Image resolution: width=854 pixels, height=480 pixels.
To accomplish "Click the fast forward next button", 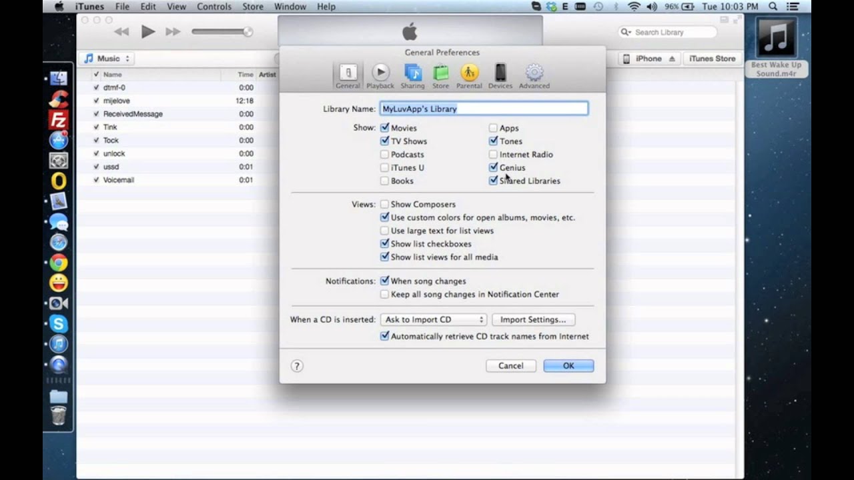I will click(173, 32).
